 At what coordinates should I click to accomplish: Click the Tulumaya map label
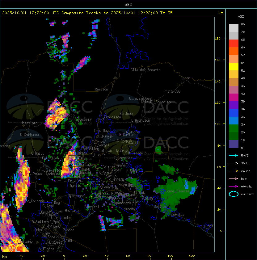[105, 136]
